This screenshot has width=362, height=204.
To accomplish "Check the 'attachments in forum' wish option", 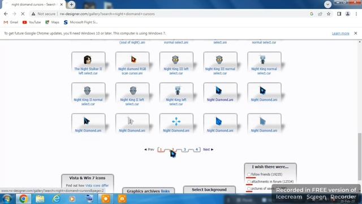I will tap(249, 182).
